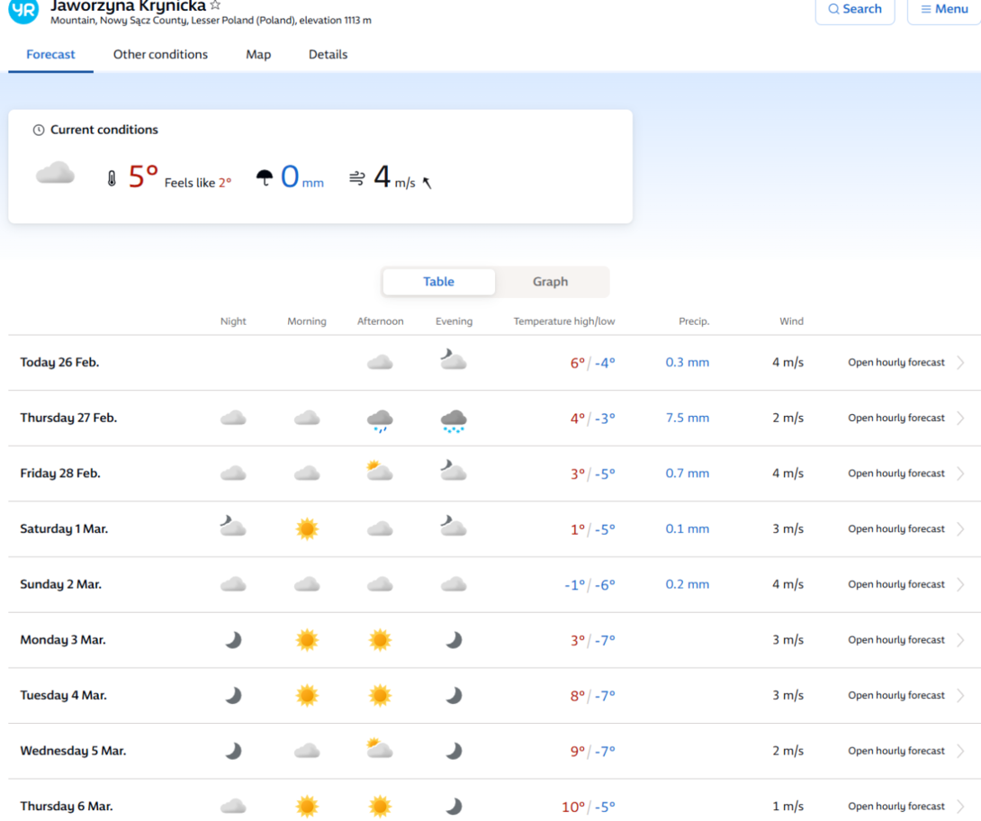The image size is (981, 821).
Task: Open the Search button
Action: click(855, 9)
